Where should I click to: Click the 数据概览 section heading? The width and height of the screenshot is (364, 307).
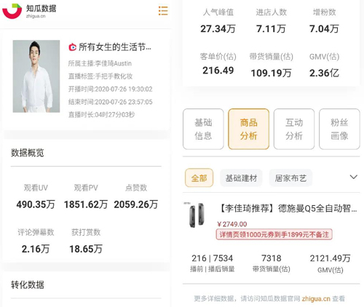click(28, 153)
